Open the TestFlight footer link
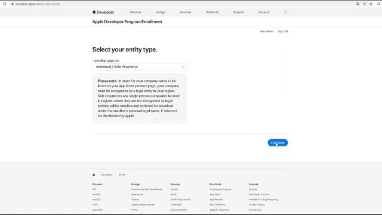The height and width of the screenshot is (215, 382). coord(176,204)
